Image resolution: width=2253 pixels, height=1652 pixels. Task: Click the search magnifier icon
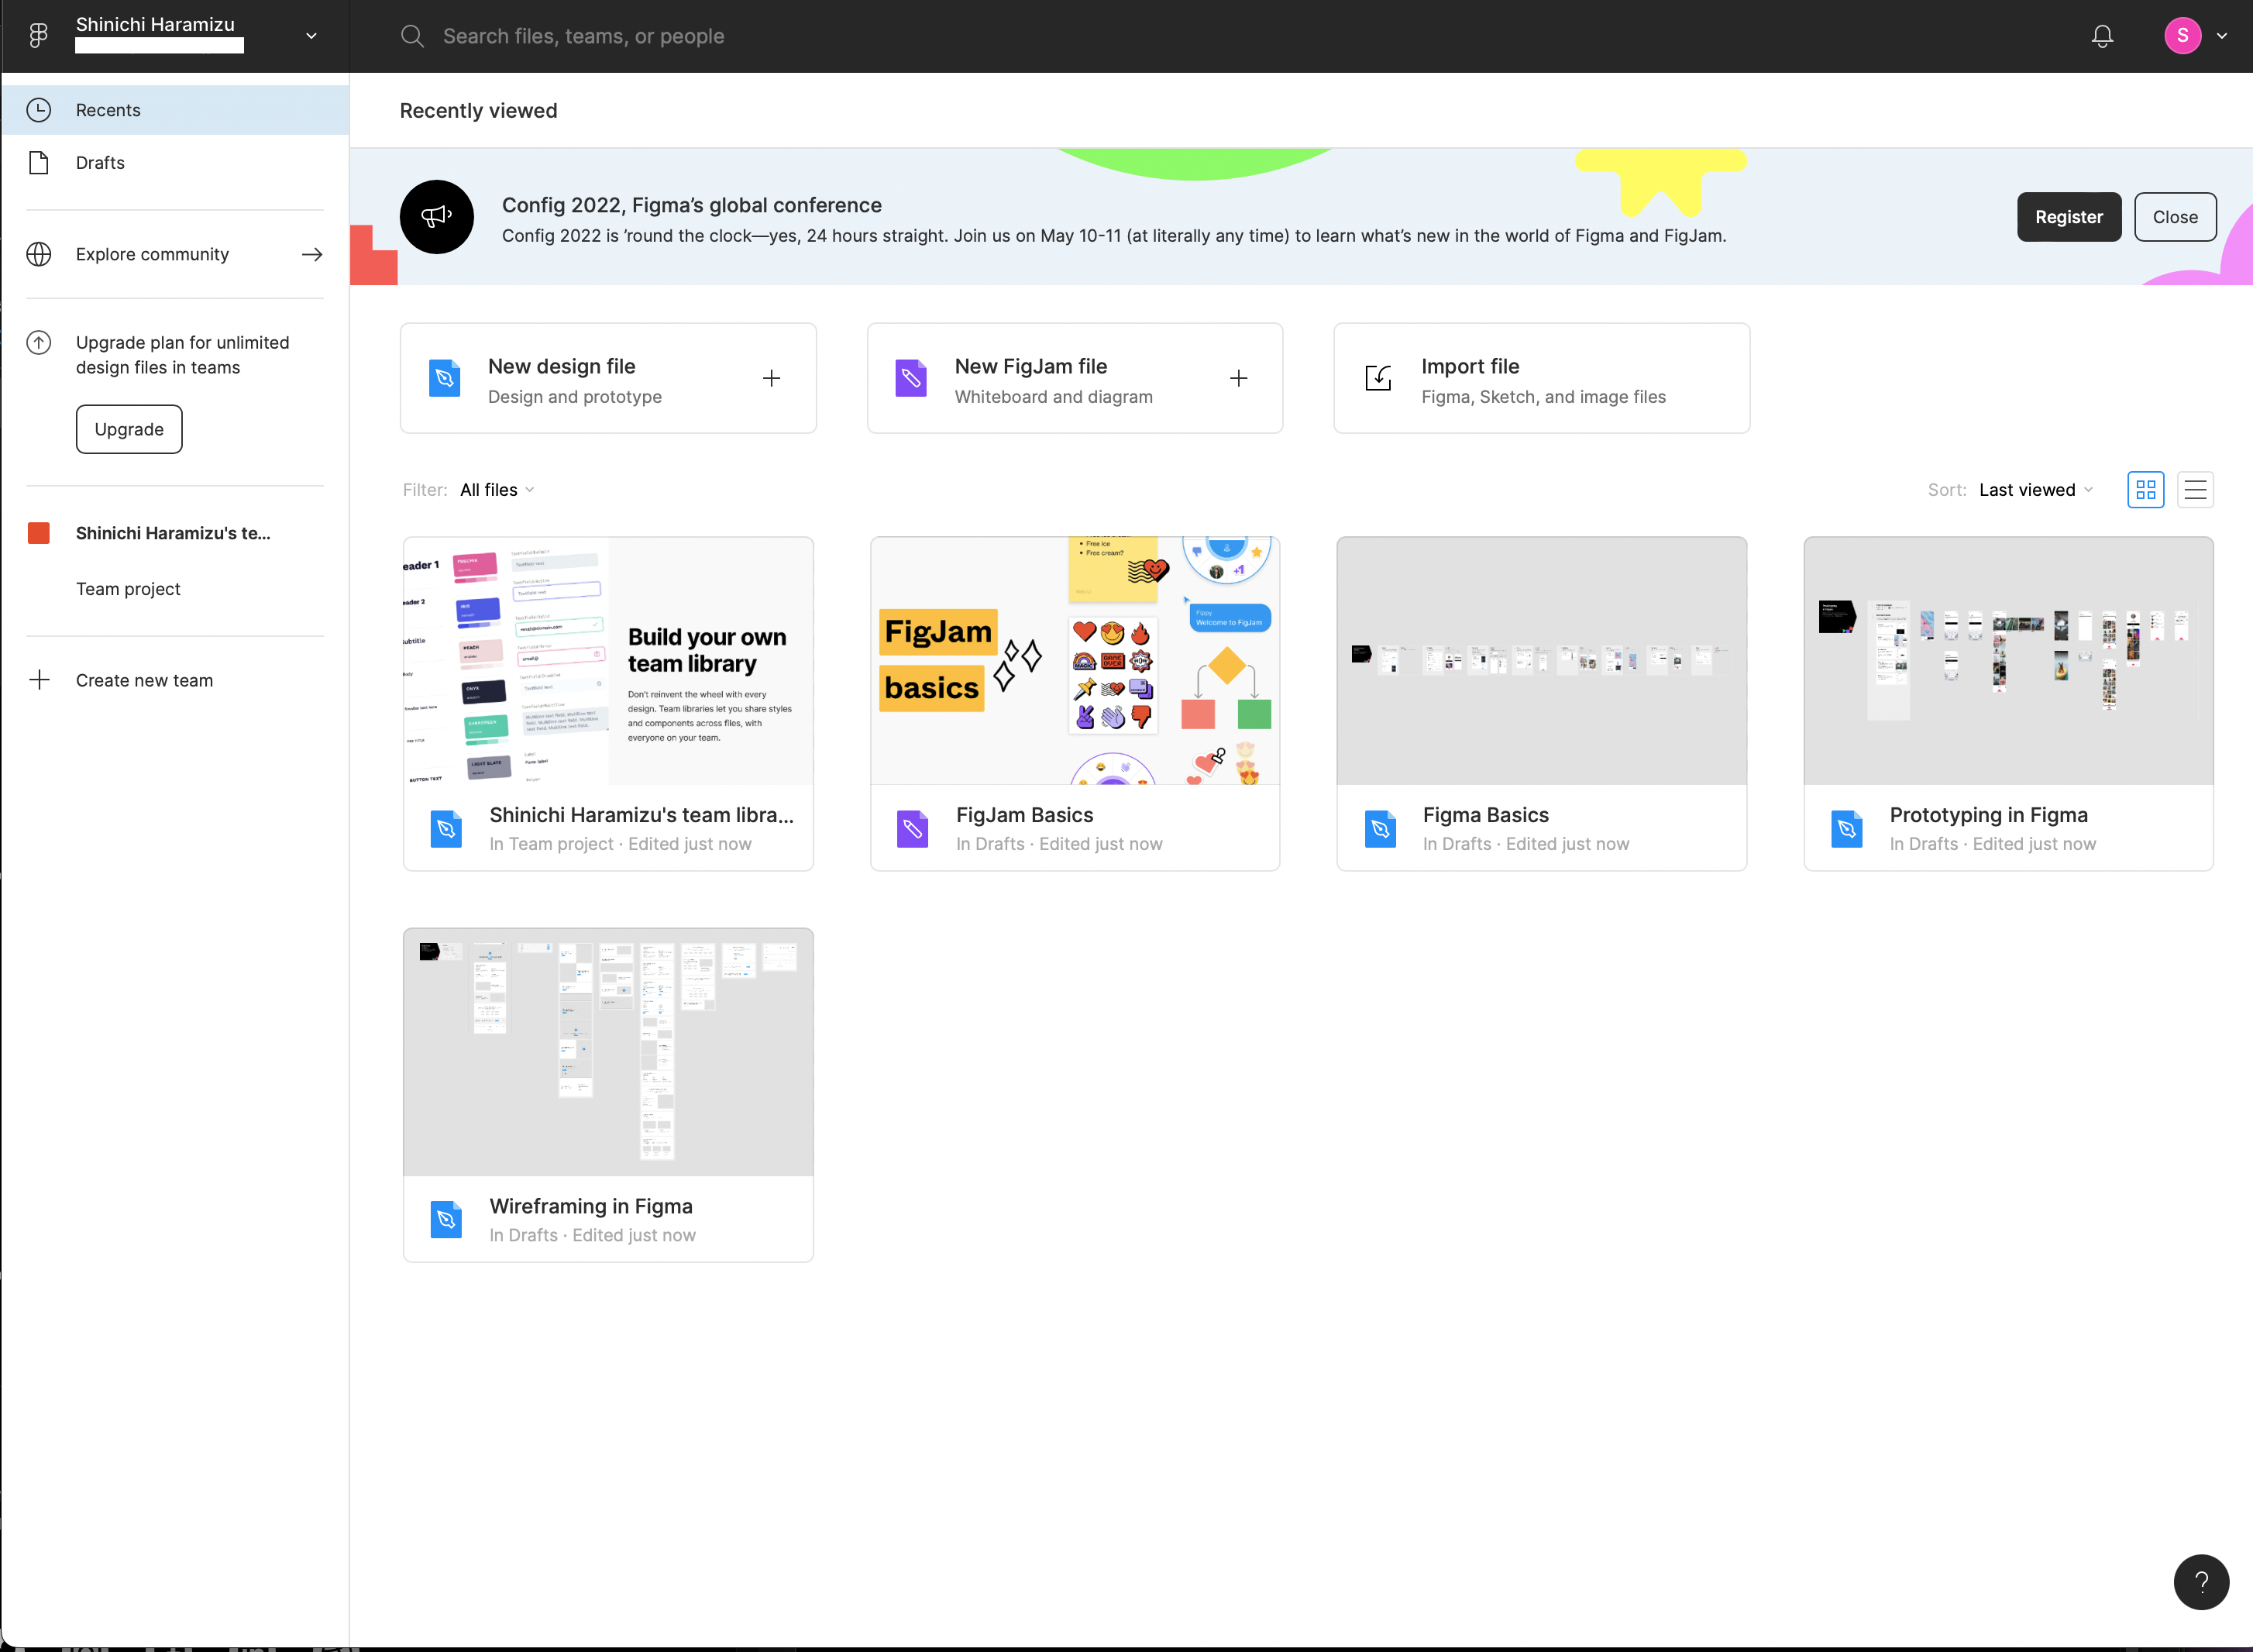click(x=412, y=36)
